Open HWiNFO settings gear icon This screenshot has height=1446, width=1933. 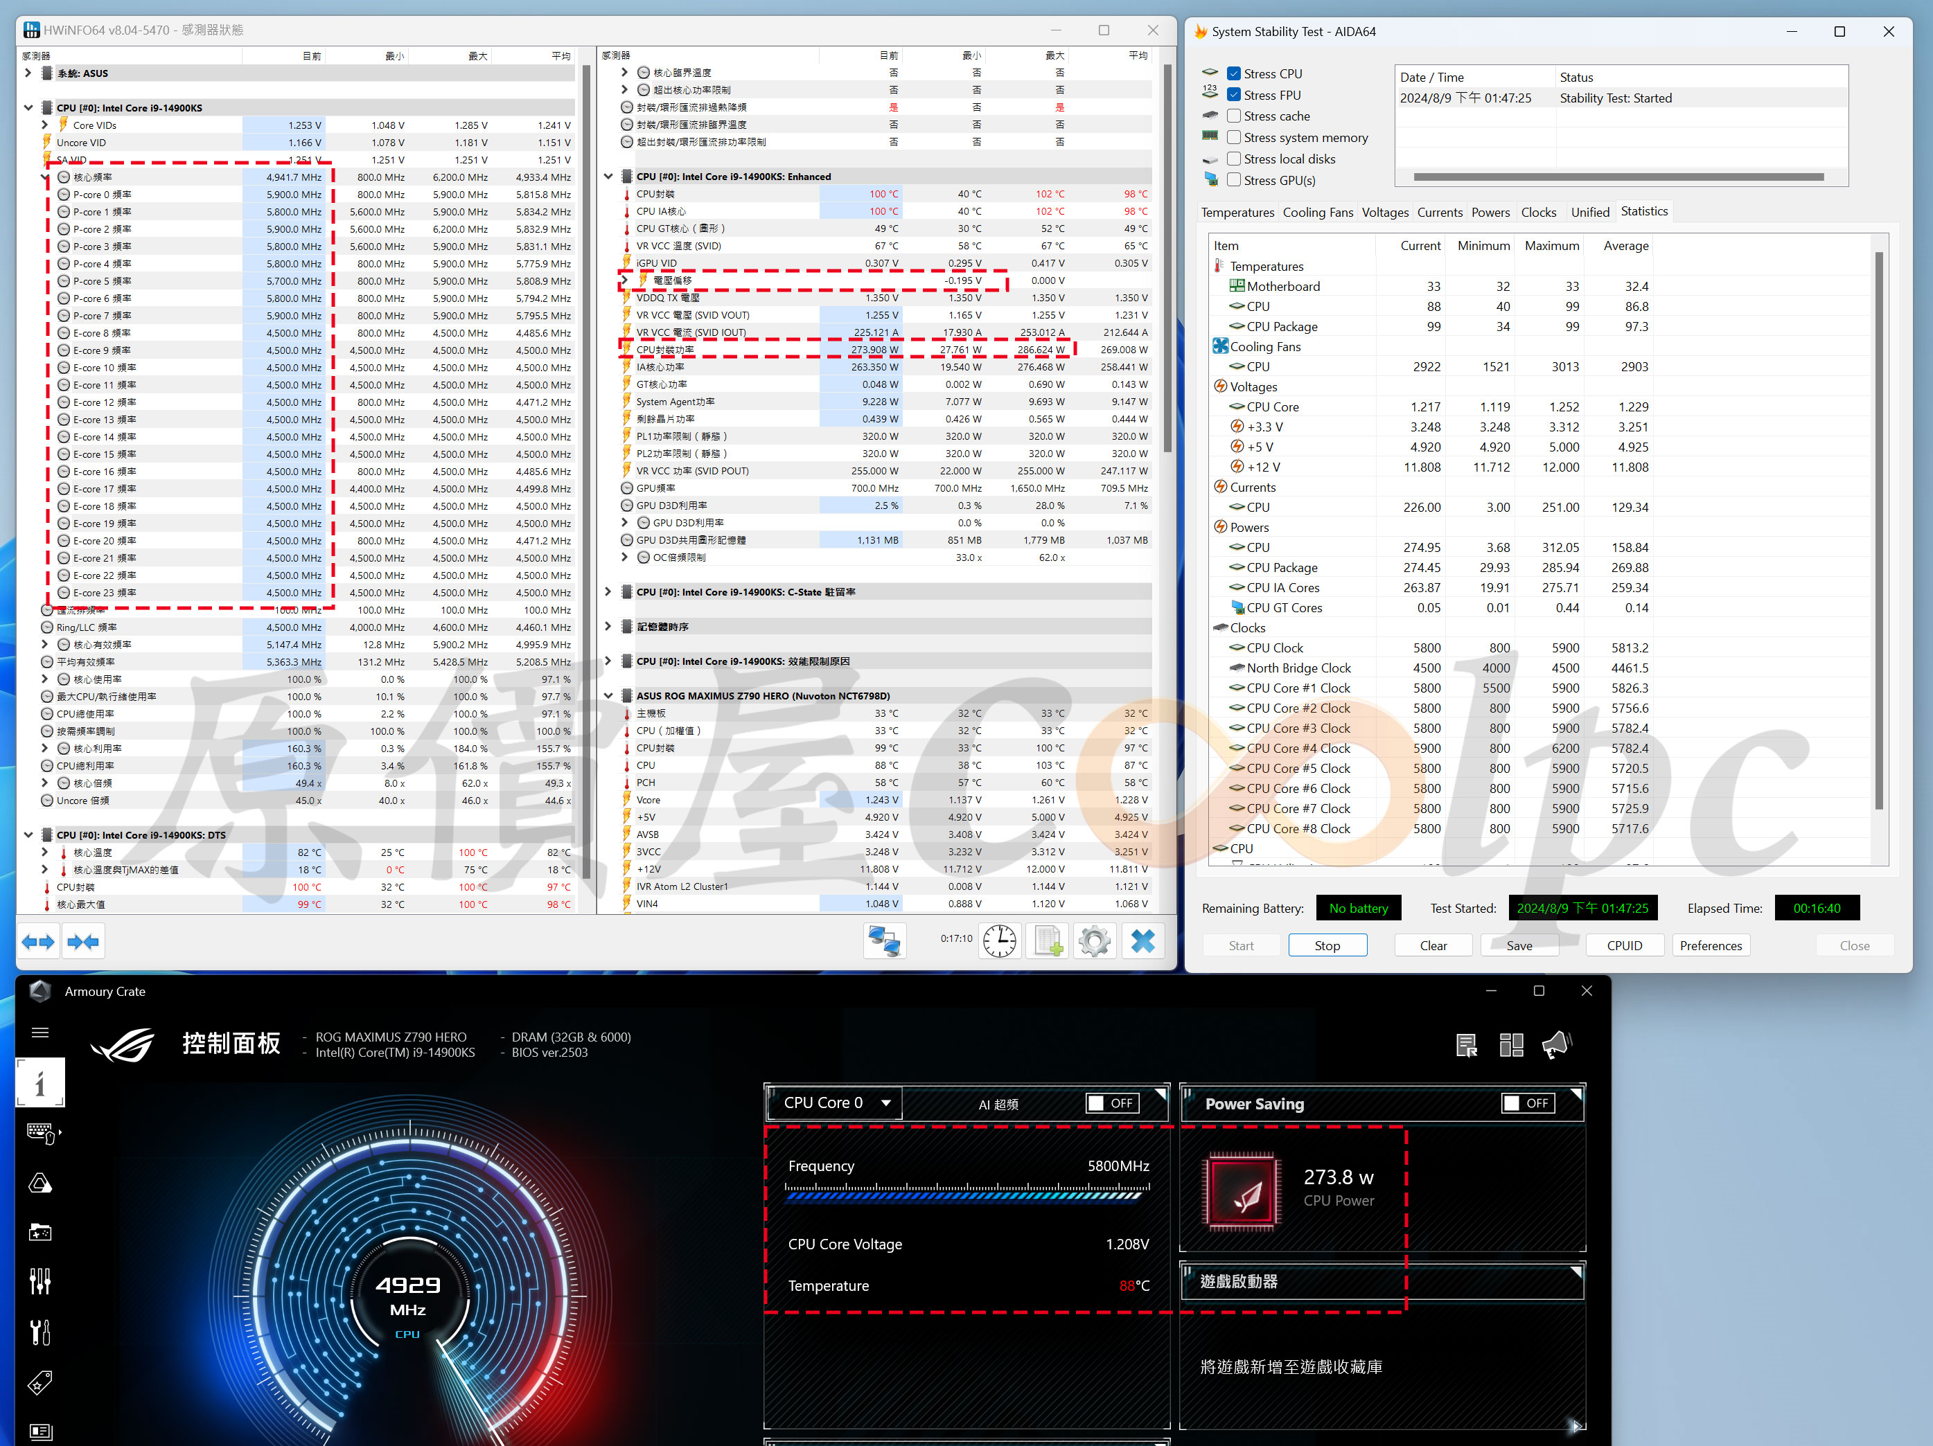coord(1094,941)
